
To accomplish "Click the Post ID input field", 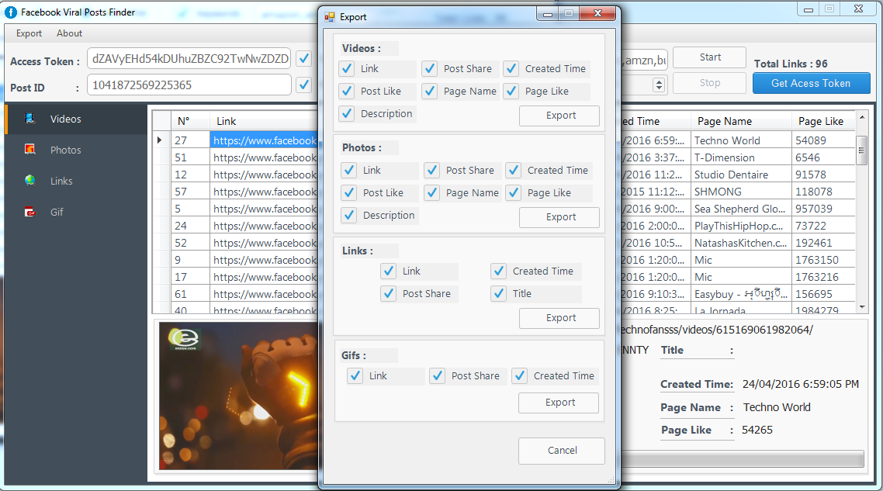I will pyautogui.click(x=189, y=85).
